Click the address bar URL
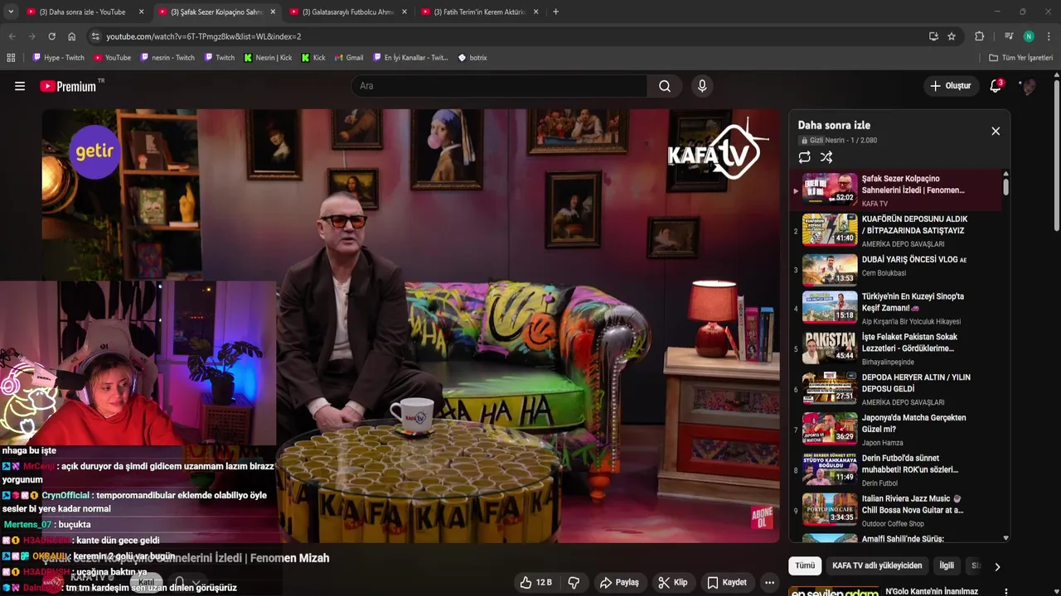 (x=203, y=36)
